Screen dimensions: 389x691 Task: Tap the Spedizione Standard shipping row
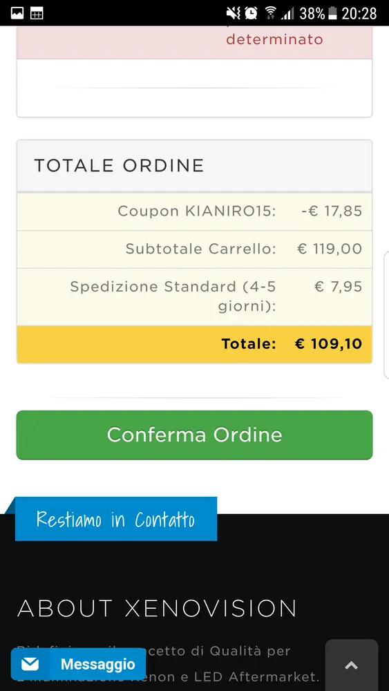194,296
